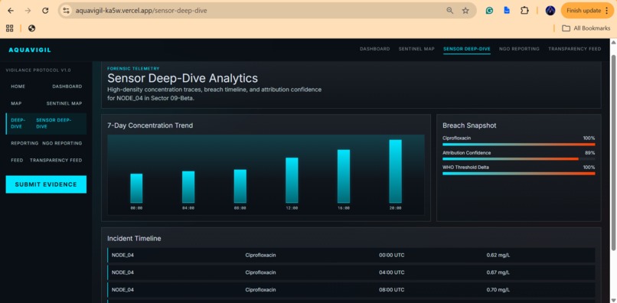This screenshot has height=303, width=617.
Task: Click the WHO Threshold Delta progress bar
Action: click(518, 174)
